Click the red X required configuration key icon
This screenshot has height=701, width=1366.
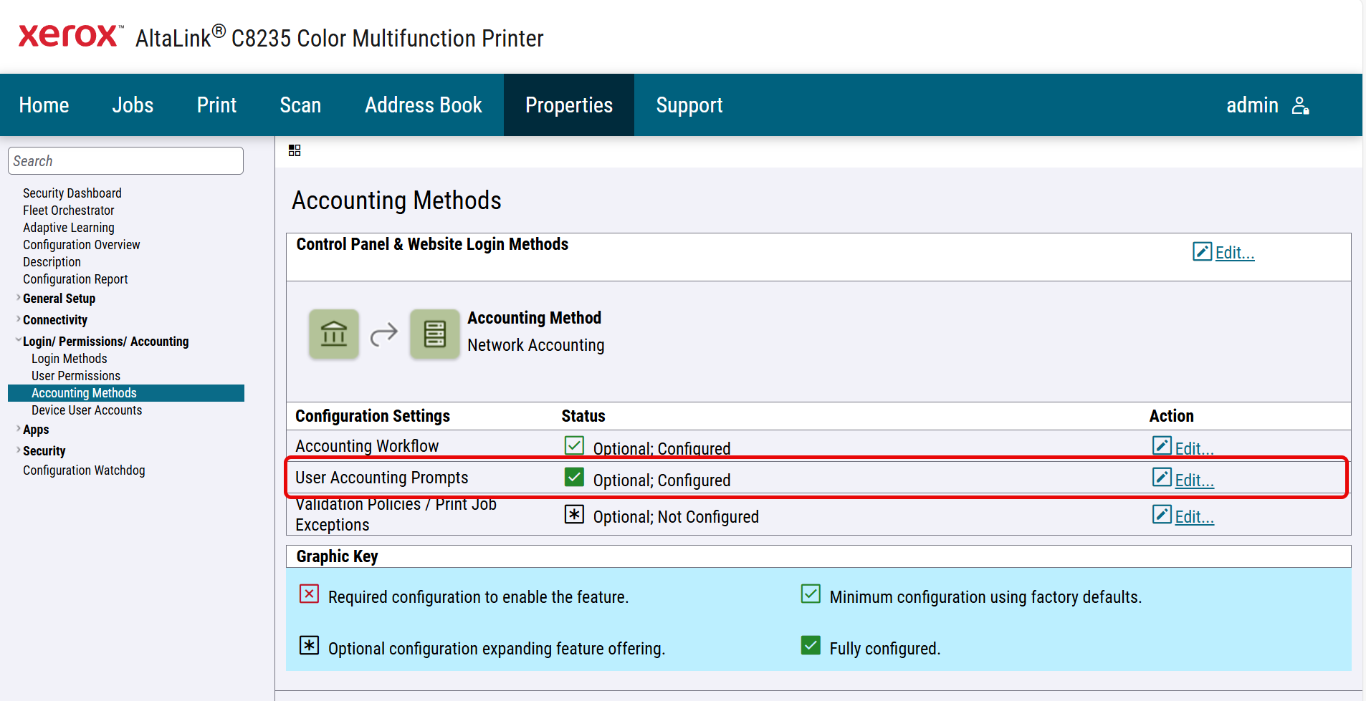pos(309,594)
